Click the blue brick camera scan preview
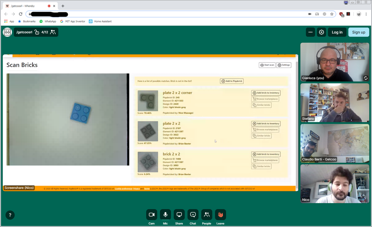Viewport: 372px width, 227px height. click(x=68, y=119)
